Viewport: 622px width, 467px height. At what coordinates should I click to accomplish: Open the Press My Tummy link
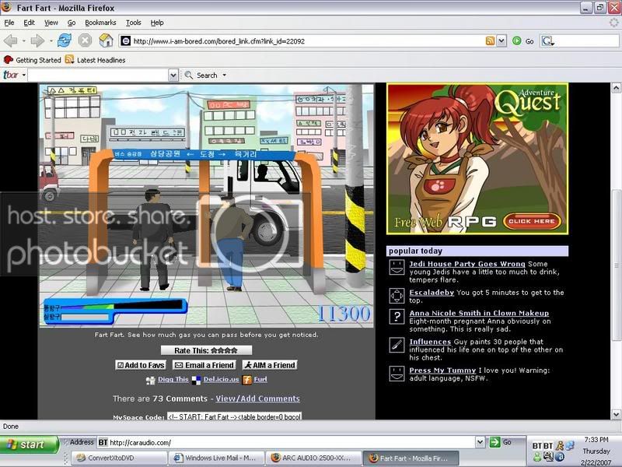point(442,370)
